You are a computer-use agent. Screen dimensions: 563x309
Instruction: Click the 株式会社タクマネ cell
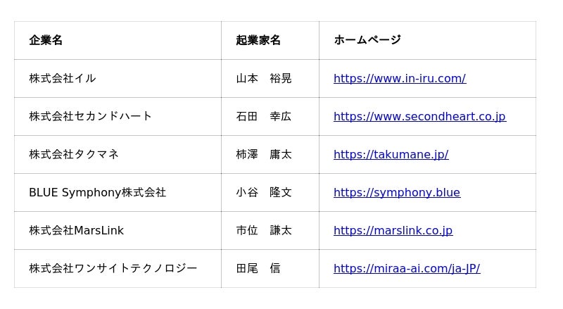(x=74, y=154)
